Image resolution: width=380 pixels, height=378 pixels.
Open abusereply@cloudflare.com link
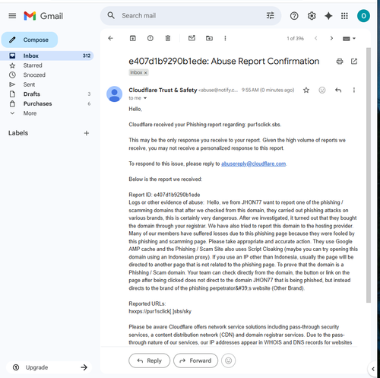click(253, 164)
